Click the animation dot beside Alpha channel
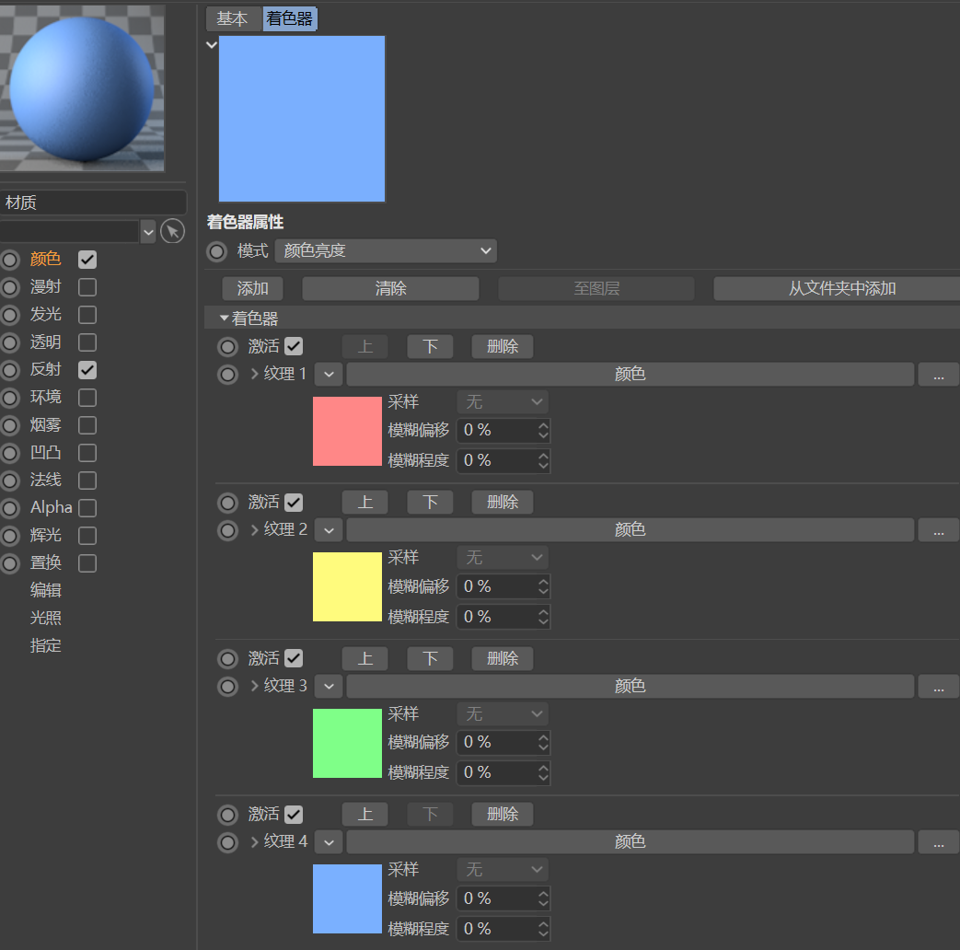 point(10,508)
